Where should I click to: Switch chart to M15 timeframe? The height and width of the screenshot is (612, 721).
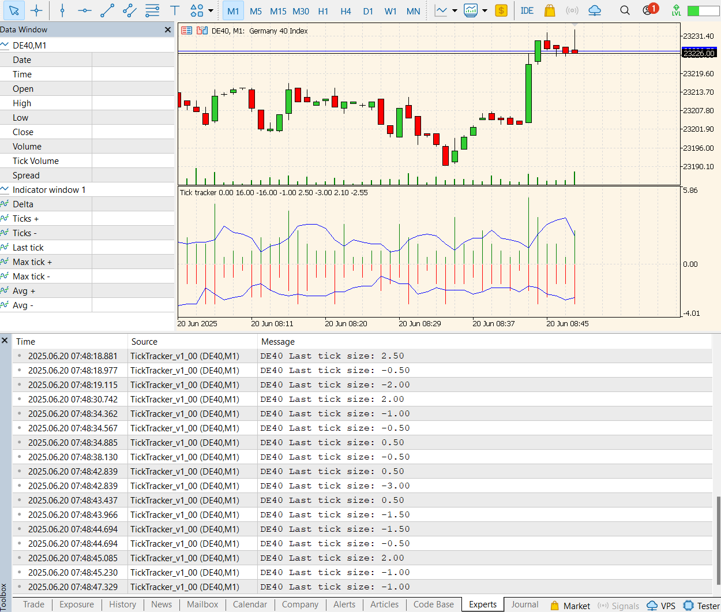pyautogui.click(x=278, y=11)
